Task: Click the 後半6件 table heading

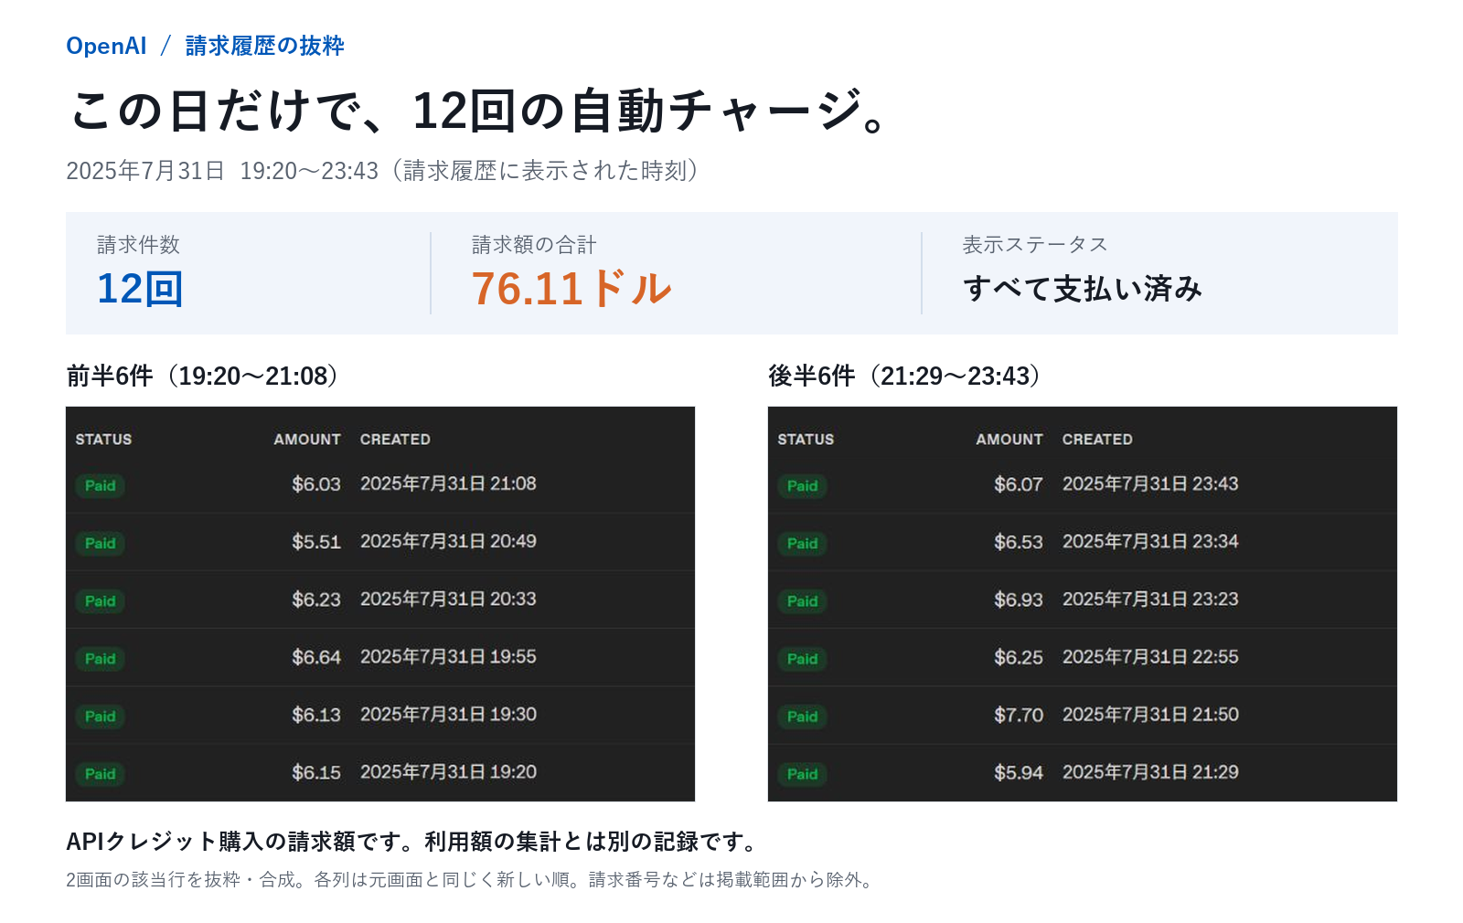Action: click(904, 376)
